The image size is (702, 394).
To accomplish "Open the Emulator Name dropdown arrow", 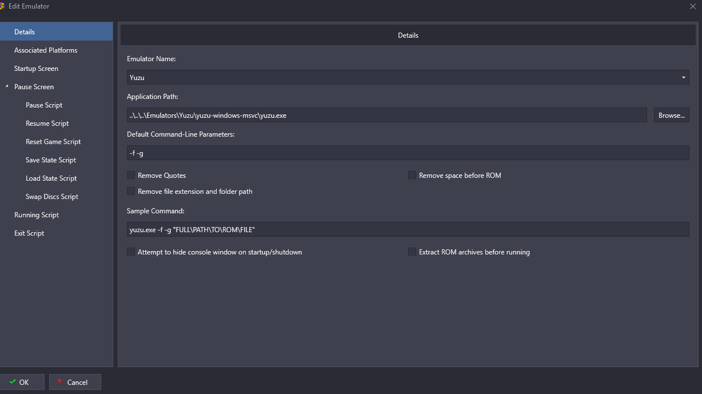I will pyautogui.click(x=684, y=77).
